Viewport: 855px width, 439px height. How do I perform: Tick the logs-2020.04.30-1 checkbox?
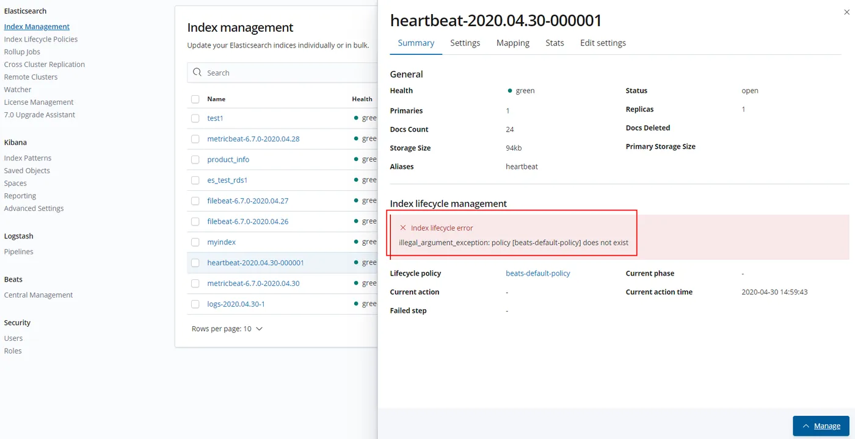195,304
